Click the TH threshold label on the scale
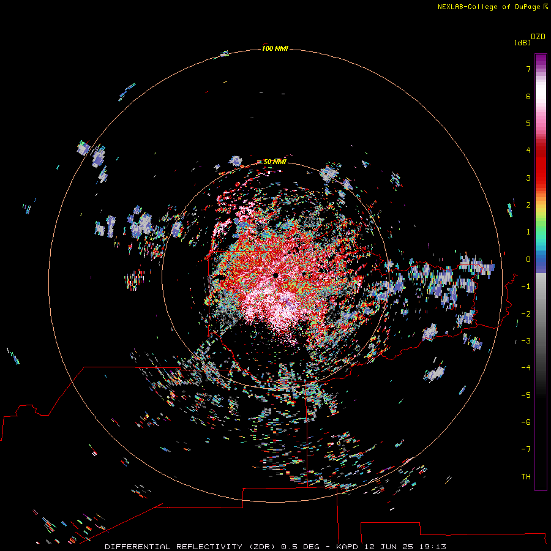The width and height of the screenshot is (551, 551). click(526, 477)
